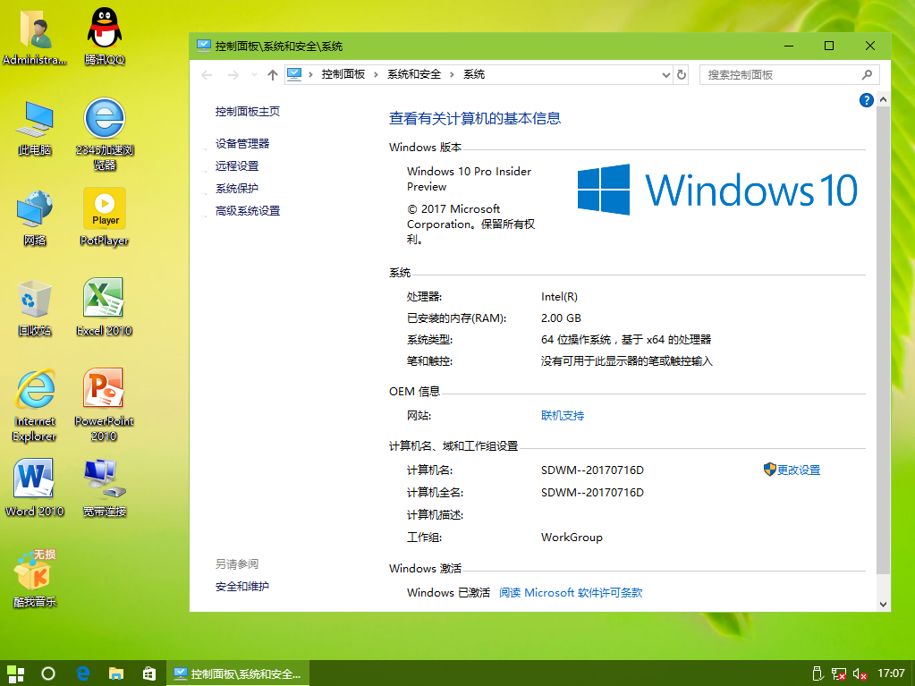Open 远程设置 from the sidebar
Image resolution: width=915 pixels, height=686 pixels.
tap(237, 165)
